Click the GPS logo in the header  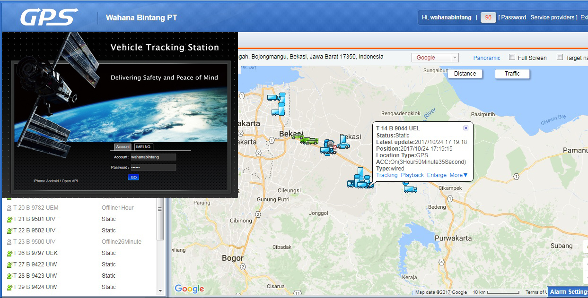(x=49, y=17)
